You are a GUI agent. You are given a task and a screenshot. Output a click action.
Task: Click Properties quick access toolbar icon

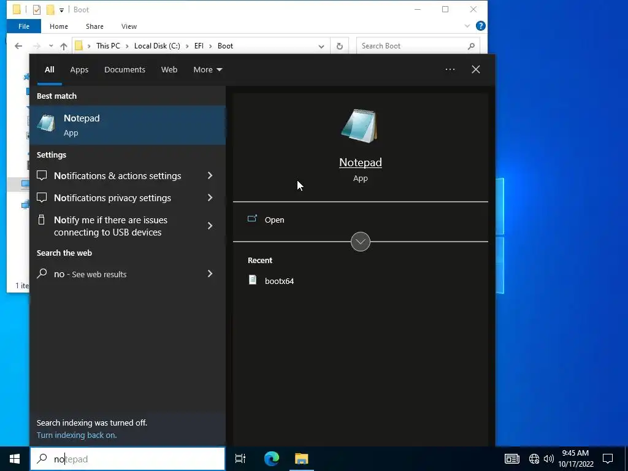click(36, 10)
